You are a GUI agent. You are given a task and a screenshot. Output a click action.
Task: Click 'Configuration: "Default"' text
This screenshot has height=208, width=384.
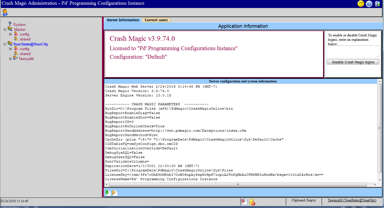pos(138,57)
